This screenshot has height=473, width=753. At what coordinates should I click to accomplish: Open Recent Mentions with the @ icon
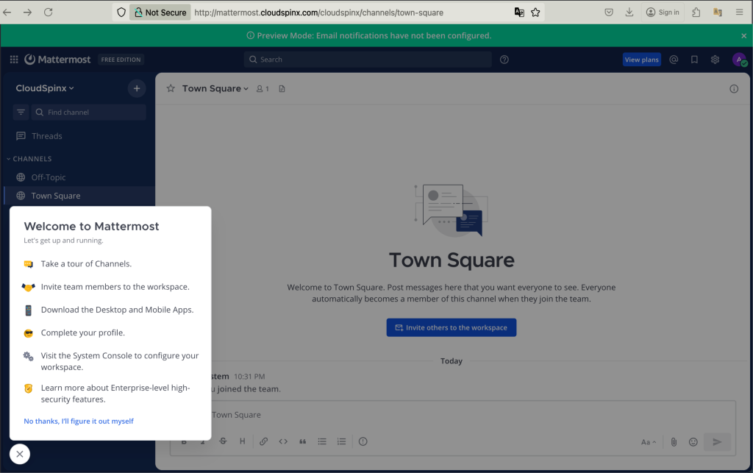[x=674, y=59]
